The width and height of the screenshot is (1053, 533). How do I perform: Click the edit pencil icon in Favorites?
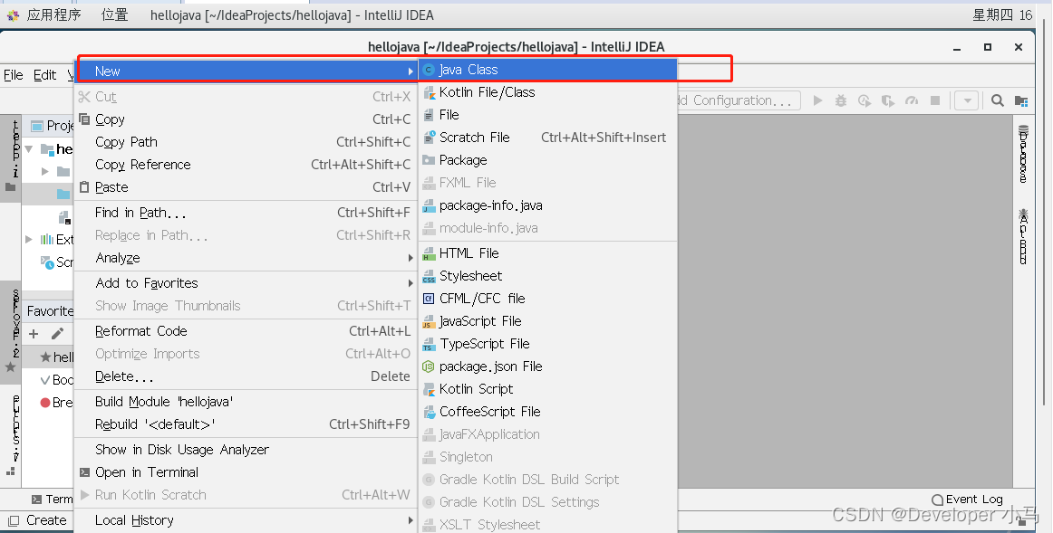tap(58, 334)
